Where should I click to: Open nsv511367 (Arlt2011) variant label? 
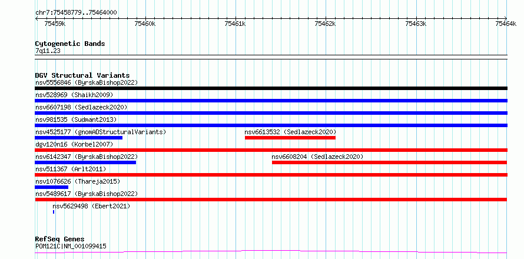(71, 169)
